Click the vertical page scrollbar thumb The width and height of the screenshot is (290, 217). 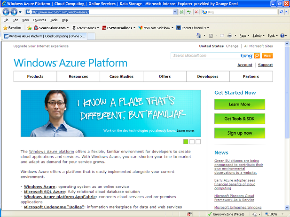coord(287,92)
